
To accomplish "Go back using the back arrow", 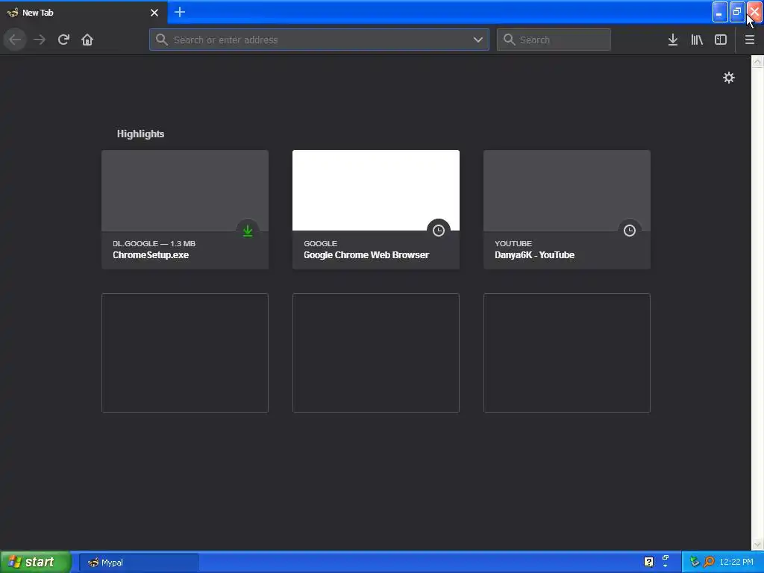I will pyautogui.click(x=15, y=40).
